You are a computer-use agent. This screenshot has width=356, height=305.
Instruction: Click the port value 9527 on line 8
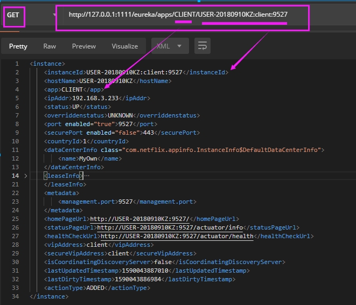(x=125, y=124)
